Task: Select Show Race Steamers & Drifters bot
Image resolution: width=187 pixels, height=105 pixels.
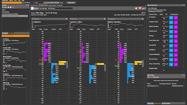Action: 15,14
